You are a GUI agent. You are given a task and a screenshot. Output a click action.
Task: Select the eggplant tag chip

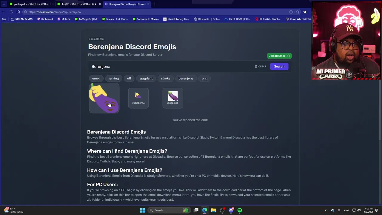[x=146, y=79]
